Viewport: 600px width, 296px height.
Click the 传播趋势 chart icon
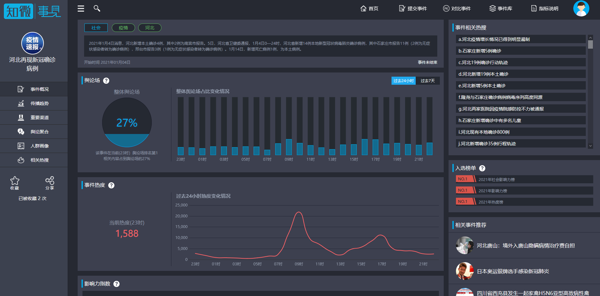pyautogui.click(x=21, y=103)
